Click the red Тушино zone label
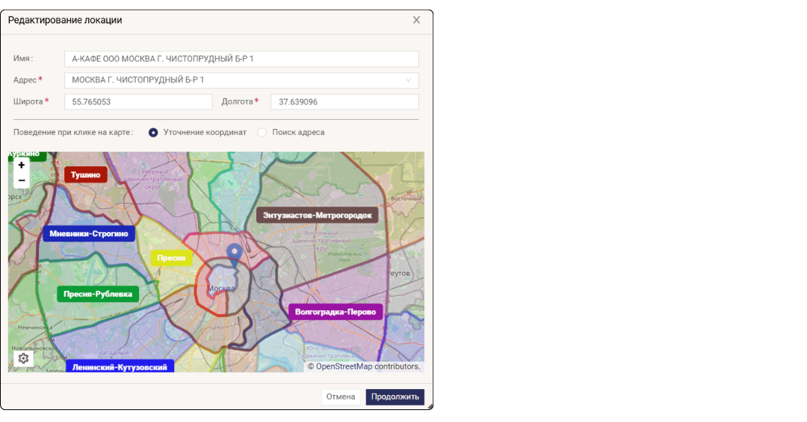 (86, 174)
